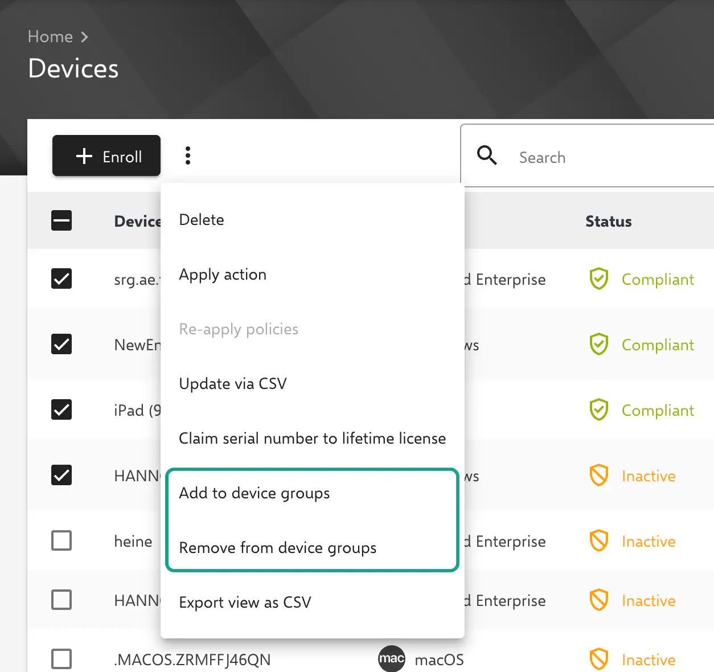
Task: Select Update via CSV
Action: [x=313, y=384]
